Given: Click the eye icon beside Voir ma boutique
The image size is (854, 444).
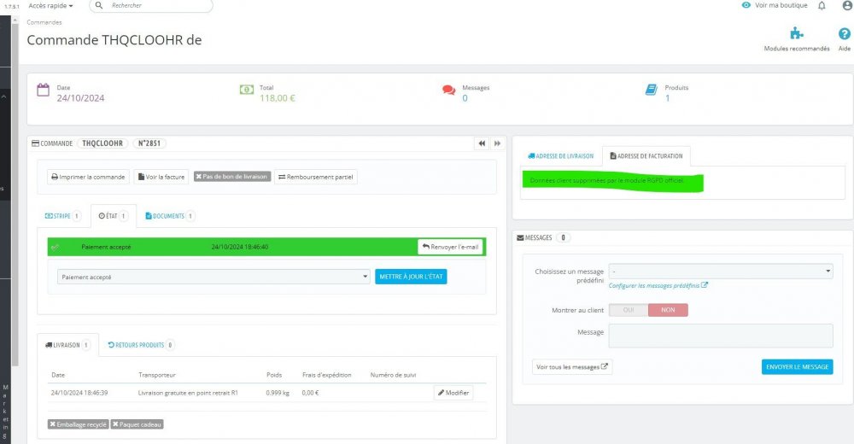Looking at the screenshot, I should tap(746, 5).
